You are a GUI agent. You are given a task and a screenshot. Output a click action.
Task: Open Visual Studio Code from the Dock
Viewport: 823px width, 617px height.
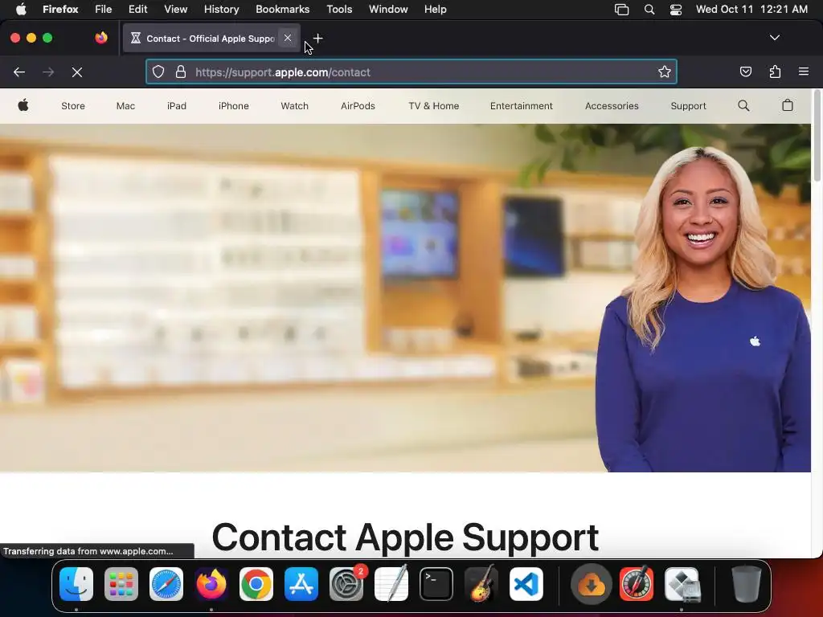point(526,584)
